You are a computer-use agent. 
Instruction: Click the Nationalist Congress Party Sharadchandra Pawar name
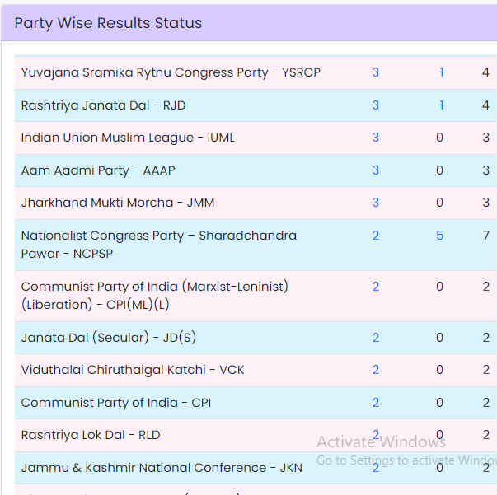tap(158, 245)
